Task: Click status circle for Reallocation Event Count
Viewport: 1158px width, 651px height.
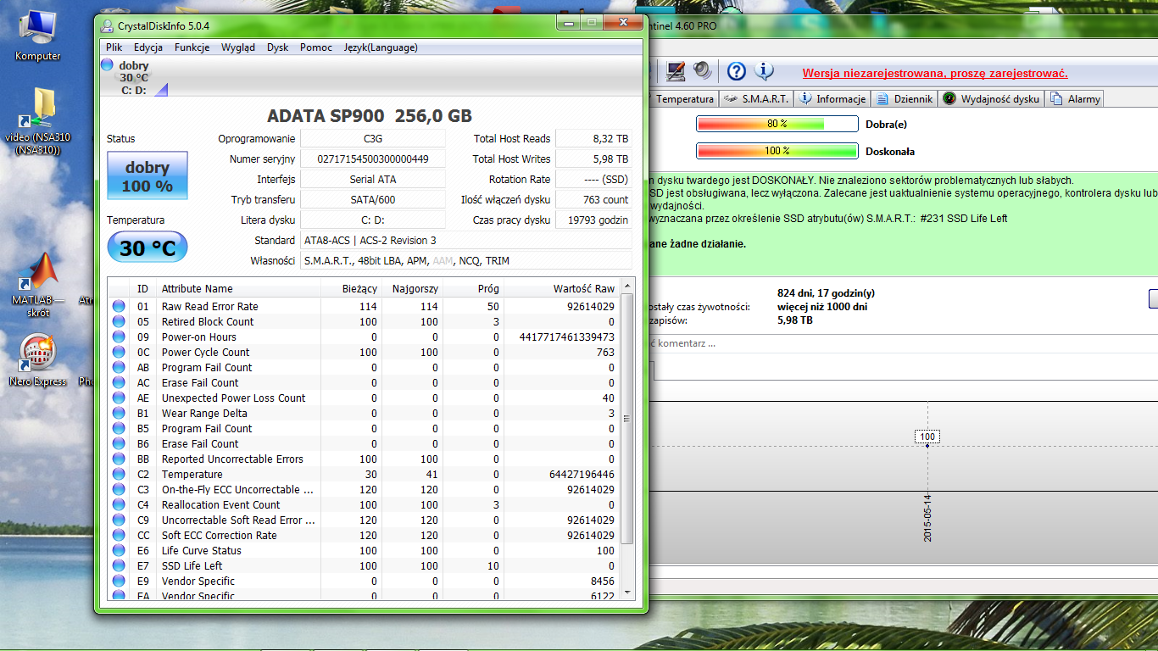Action: [119, 505]
